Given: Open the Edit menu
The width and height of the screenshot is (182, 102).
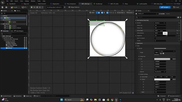Looking at the screenshot, I should [11, 1].
